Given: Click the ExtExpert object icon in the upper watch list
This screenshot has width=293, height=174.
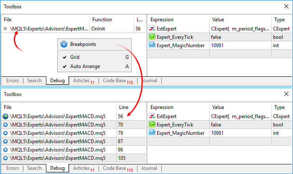Looking at the screenshot, I should click(152, 28).
